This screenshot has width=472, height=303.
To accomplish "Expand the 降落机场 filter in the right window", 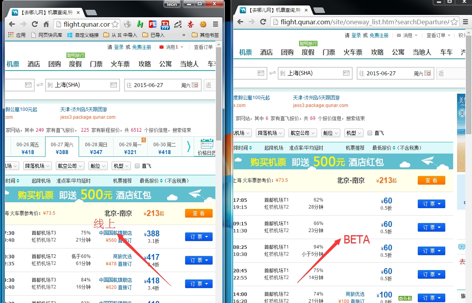I will click(270, 133).
